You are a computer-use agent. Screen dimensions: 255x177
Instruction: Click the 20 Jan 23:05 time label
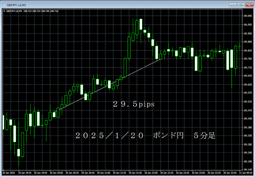coord(198,173)
